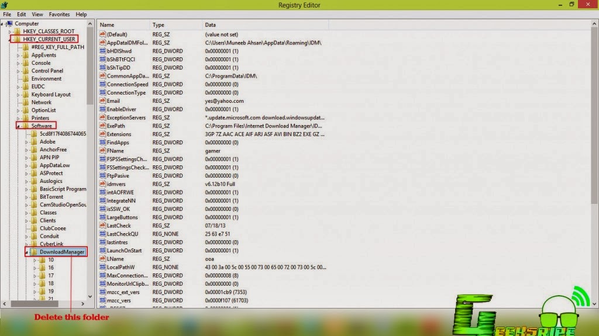
Task: Click the binary icon of LocalPathW value
Action: click(102, 267)
